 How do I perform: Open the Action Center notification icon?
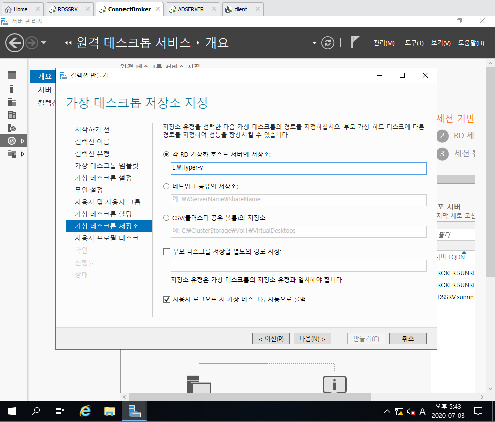[x=478, y=411]
